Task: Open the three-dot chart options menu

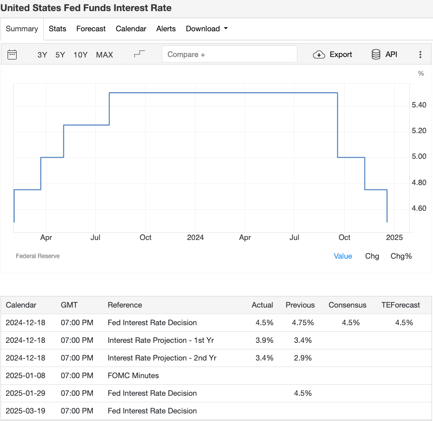Action: (420, 54)
